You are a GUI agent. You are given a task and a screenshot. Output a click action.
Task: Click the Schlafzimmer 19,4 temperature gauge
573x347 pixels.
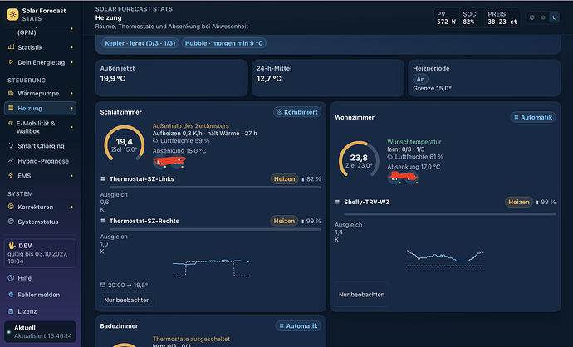pyautogui.click(x=125, y=144)
